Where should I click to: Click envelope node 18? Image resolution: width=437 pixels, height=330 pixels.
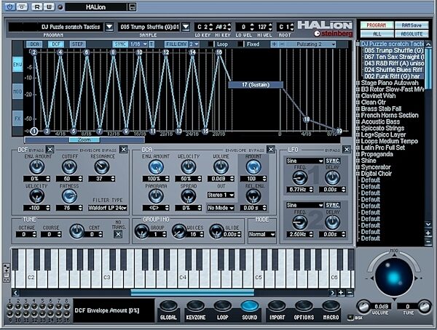pos(307,119)
